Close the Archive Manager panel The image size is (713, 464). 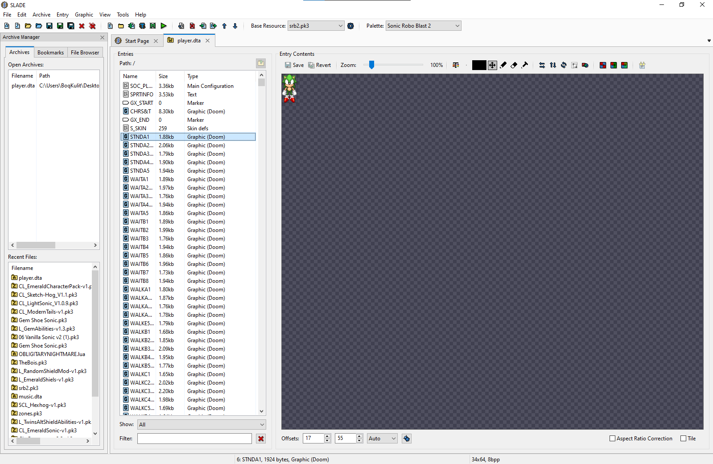pos(102,37)
